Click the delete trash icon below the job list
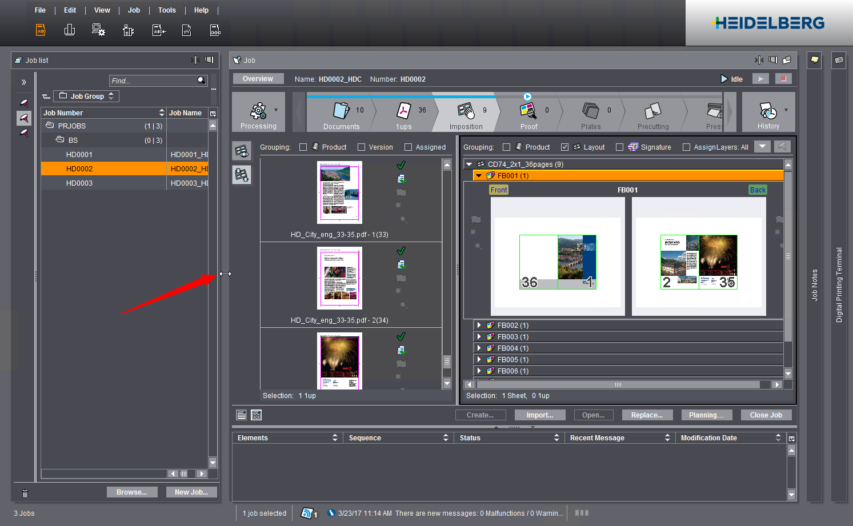 (25, 493)
